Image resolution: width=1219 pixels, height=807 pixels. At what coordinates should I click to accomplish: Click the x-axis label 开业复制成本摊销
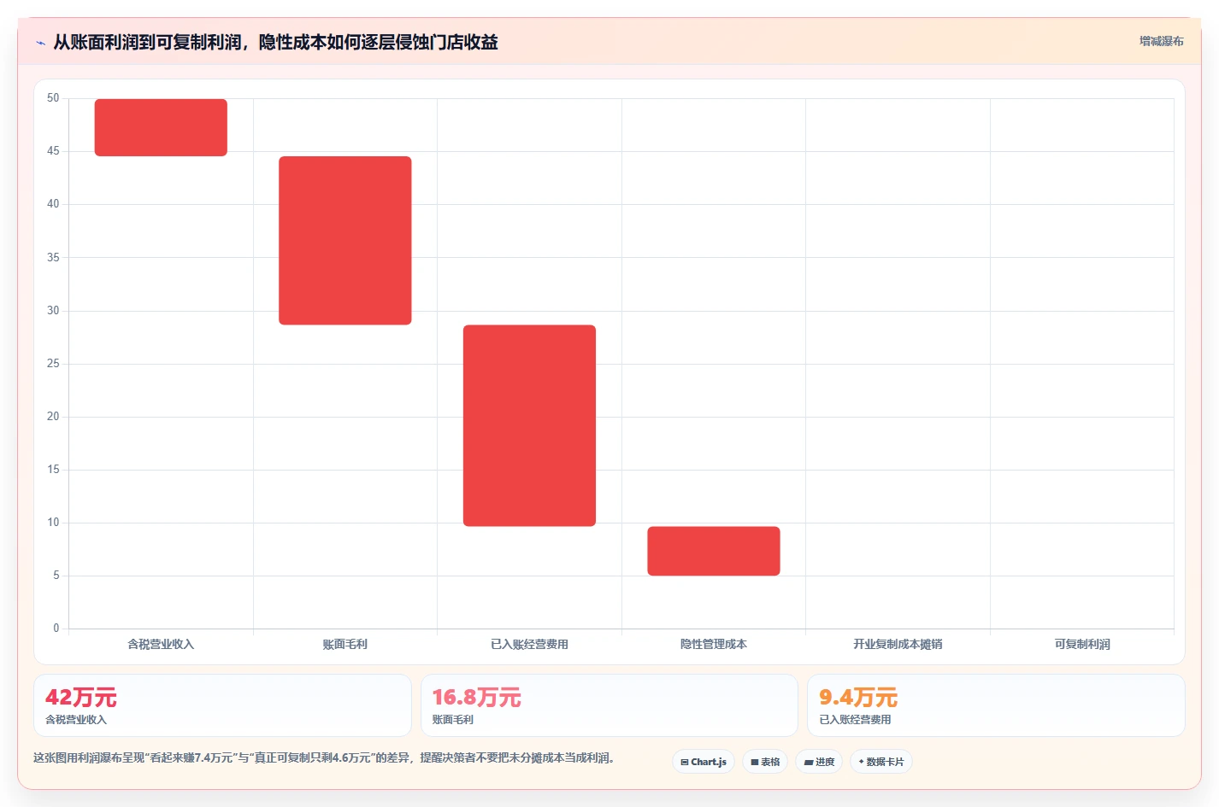(898, 644)
